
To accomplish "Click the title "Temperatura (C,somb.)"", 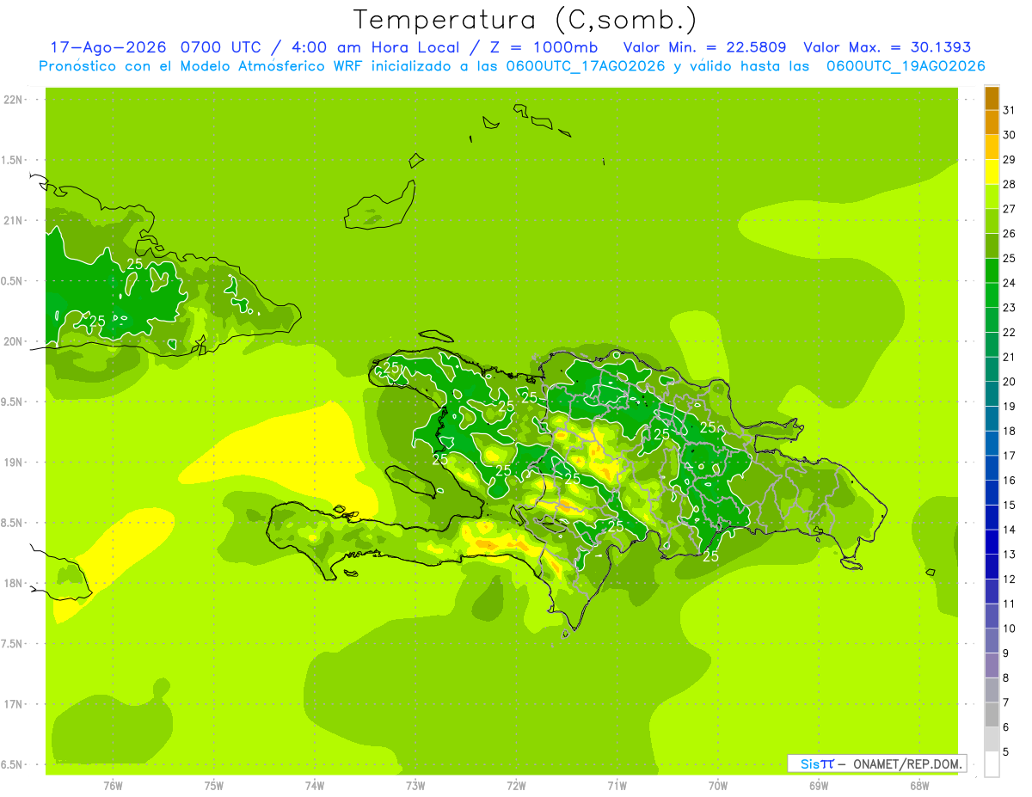I will [525, 20].
